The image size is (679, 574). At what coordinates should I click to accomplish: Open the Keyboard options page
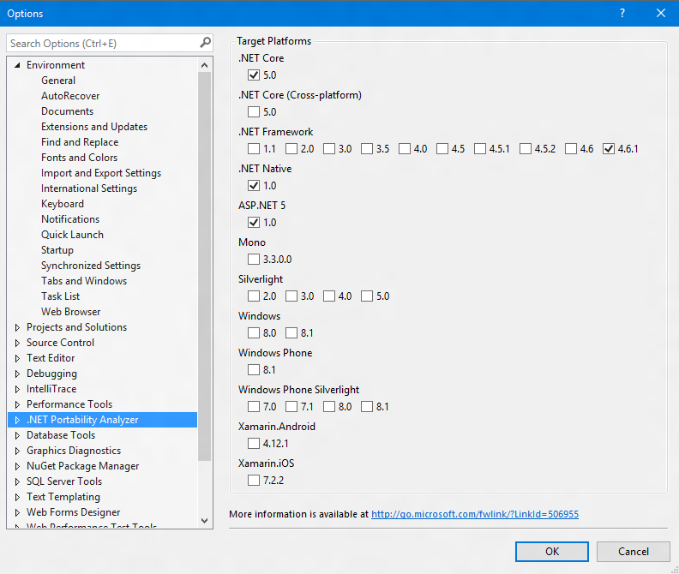click(63, 204)
